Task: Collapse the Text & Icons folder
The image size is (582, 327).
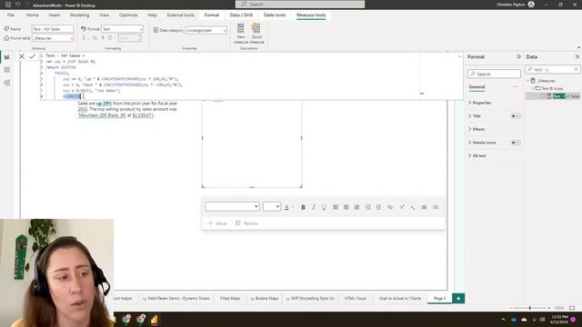Action: 533,88
